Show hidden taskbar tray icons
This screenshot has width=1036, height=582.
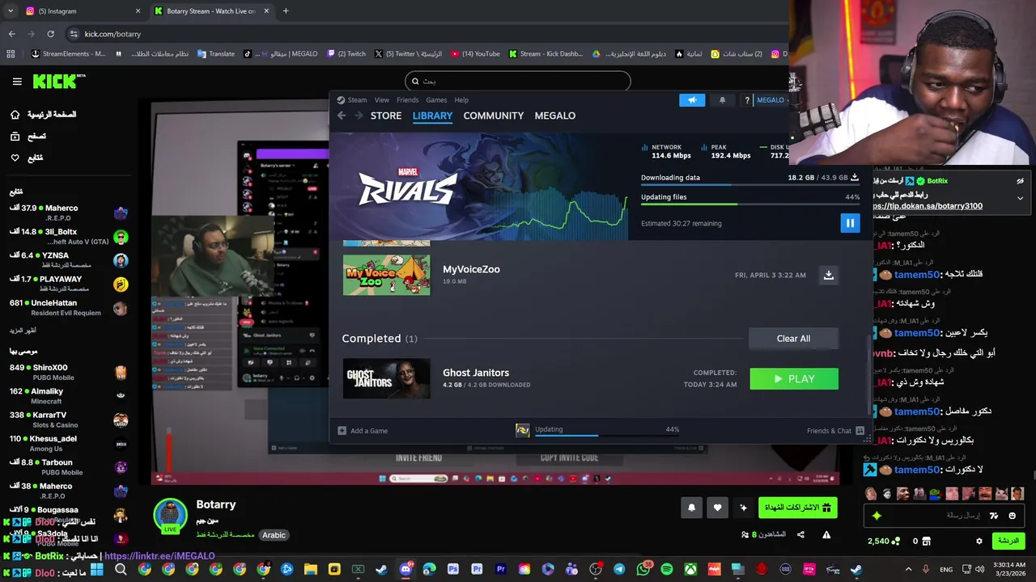click(908, 570)
